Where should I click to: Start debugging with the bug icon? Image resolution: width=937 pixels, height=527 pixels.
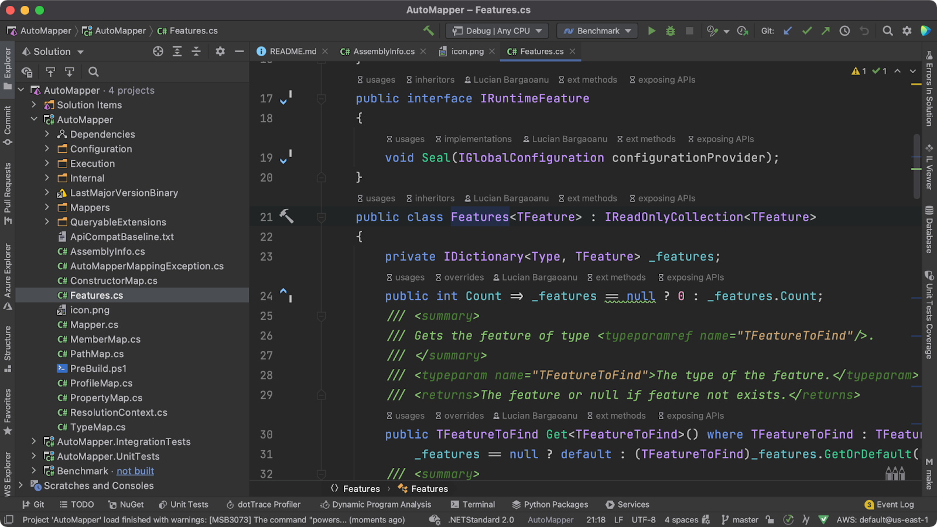coord(671,30)
